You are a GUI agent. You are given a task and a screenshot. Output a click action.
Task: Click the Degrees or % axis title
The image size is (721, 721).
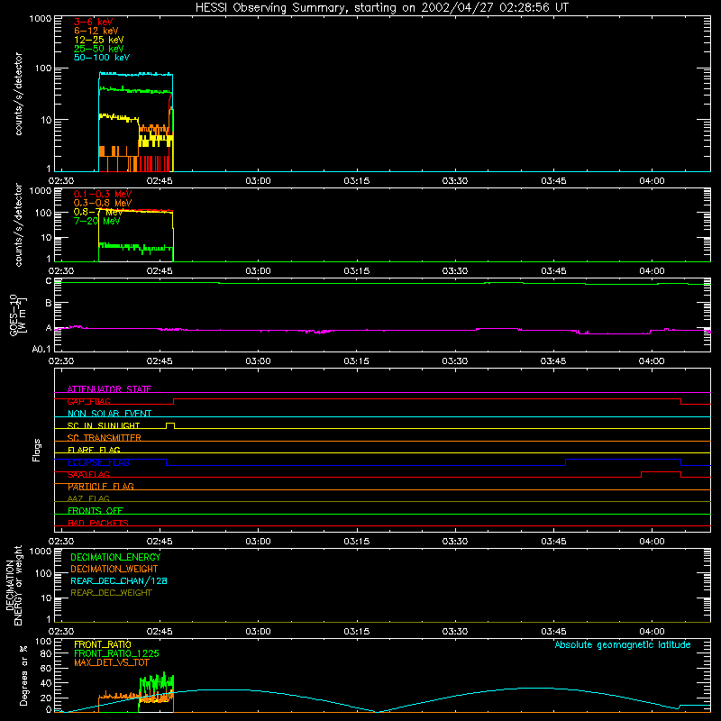[23, 675]
